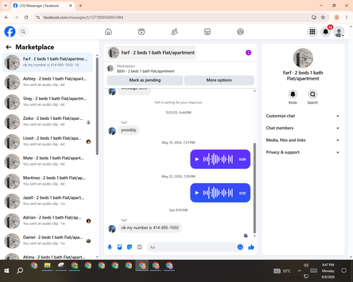Image resolution: width=353 pixels, height=282 pixels.
Task: Open Facebook search icon
Action: click(x=23, y=32)
